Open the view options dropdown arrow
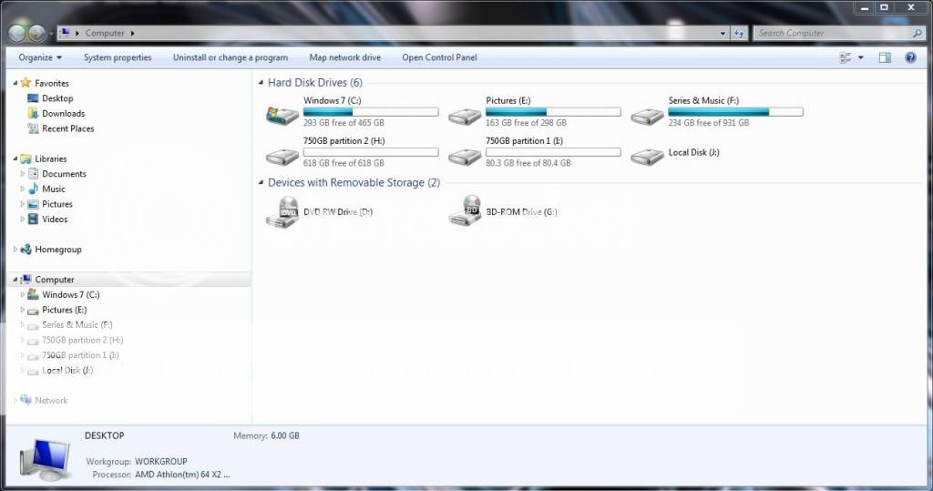This screenshot has height=491, width=933. pyautogui.click(x=860, y=57)
